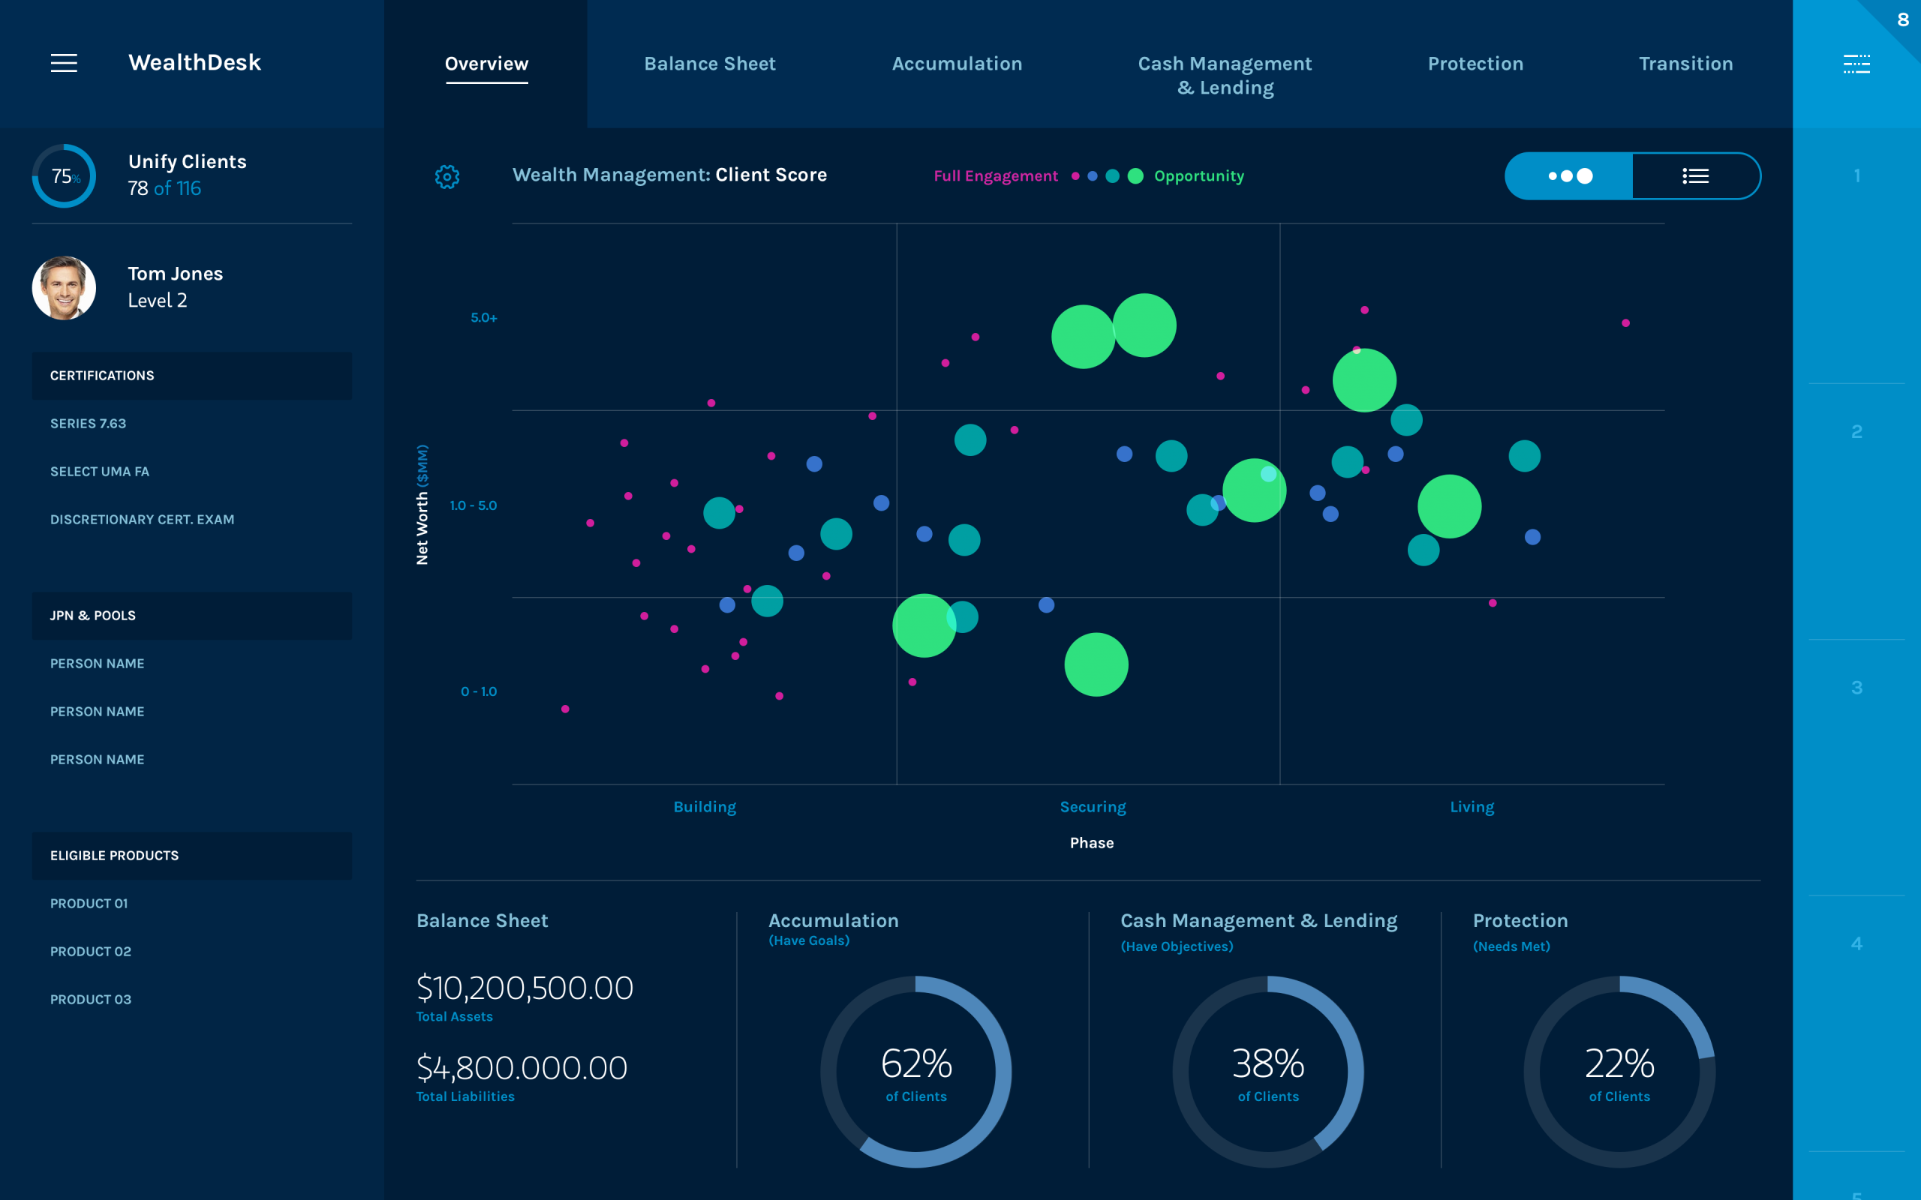Click the 75% Unify Clients progress ring
The height and width of the screenshot is (1200, 1921).
coord(64,176)
